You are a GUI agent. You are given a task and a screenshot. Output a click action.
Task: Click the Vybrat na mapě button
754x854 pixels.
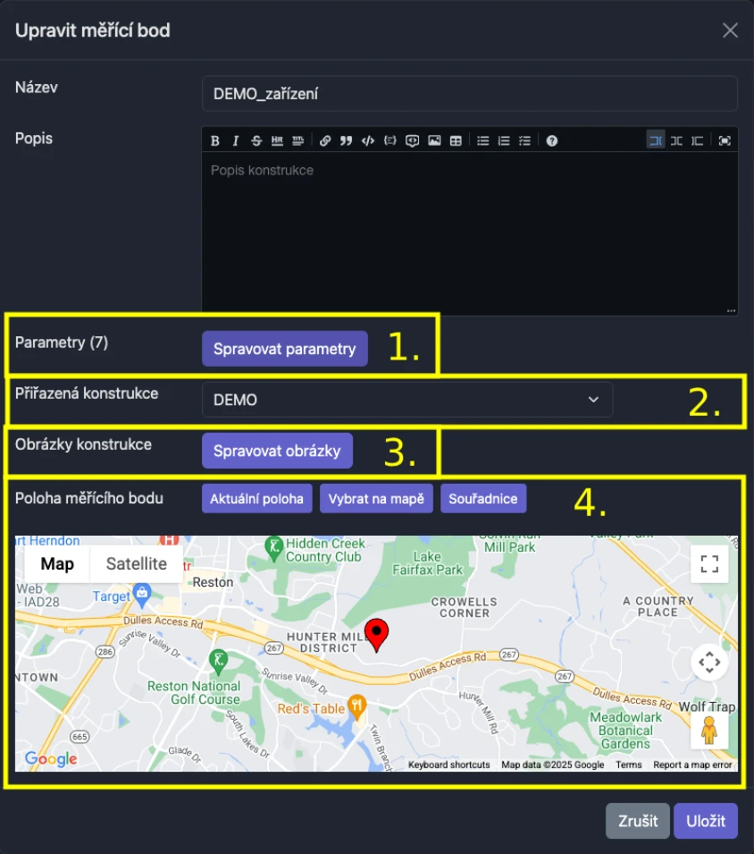tap(376, 499)
